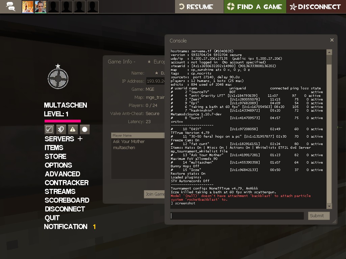The width and height of the screenshot is (346, 259).
Task: Click the 'Game: MGE' value in Game Info
Action: click(150, 89)
